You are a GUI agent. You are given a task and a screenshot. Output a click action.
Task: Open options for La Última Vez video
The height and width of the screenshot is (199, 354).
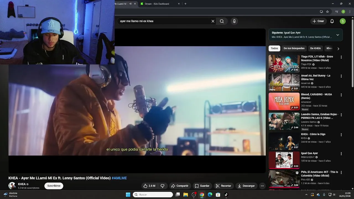(x=341, y=76)
